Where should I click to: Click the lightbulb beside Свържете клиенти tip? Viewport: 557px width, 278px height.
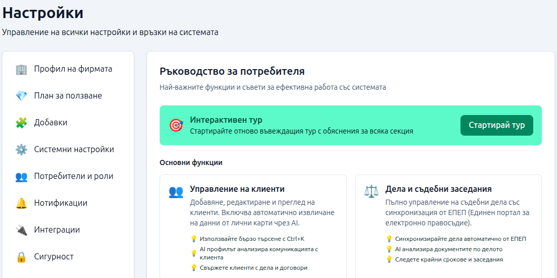194,268
